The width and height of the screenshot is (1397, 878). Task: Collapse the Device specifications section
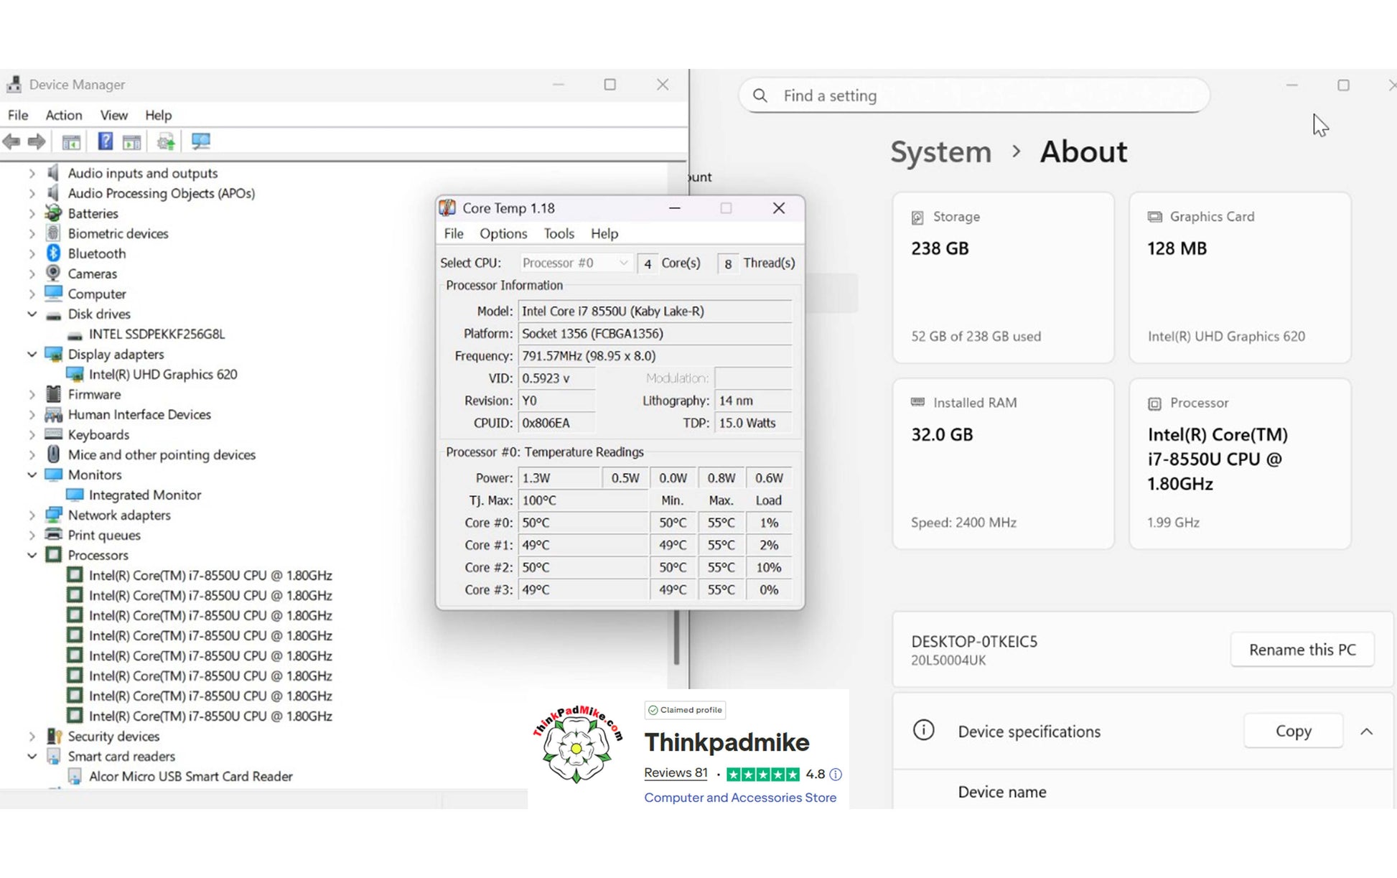[1366, 732]
